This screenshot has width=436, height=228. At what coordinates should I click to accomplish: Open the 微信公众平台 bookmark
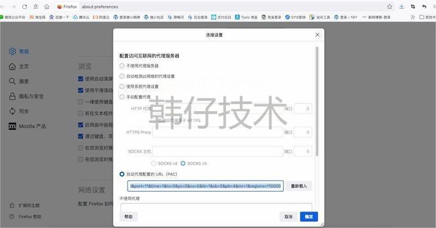click(x=13, y=17)
